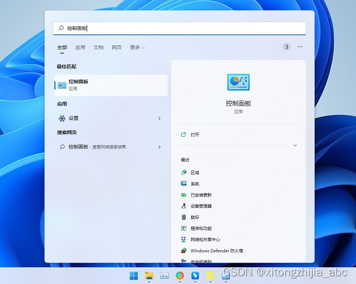
Task: Click the Windows Start button on the taskbar
Action: [133, 276]
